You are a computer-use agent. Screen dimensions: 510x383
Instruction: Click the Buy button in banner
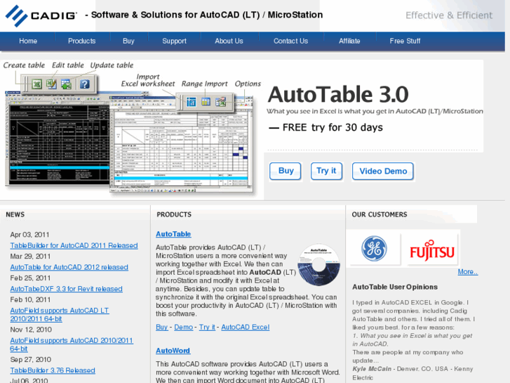[286, 171]
